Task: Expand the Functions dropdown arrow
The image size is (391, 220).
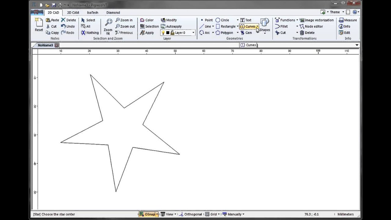Action: click(x=297, y=20)
